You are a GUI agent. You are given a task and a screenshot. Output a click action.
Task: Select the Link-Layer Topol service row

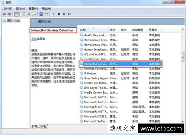click(120, 88)
